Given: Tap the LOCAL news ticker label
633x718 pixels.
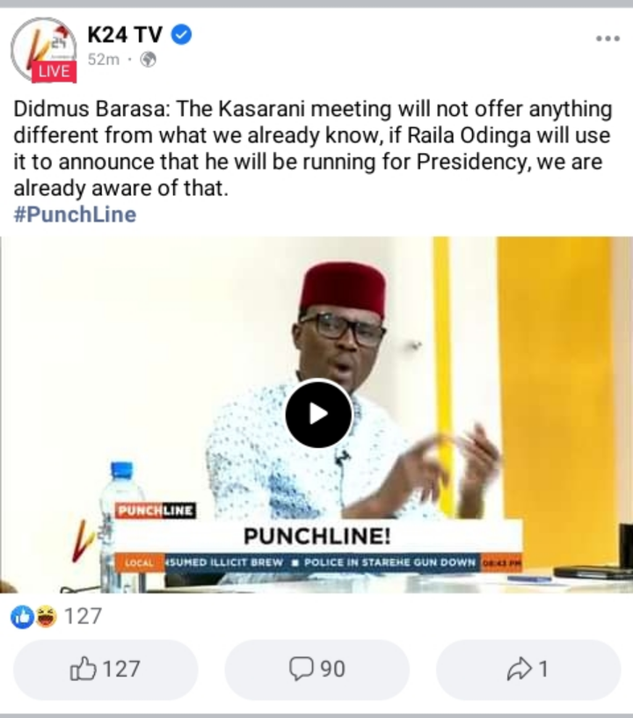Looking at the screenshot, I should click(x=139, y=562).
